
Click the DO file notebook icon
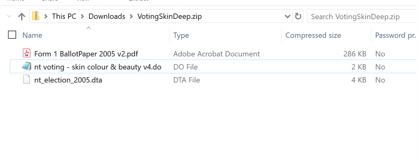pyautogui.click(x=27, y=67)
